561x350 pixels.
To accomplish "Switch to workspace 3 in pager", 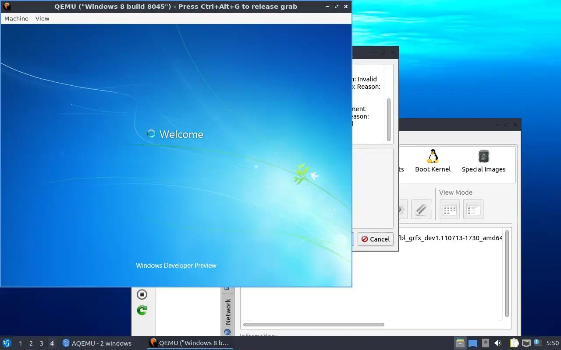I will click(x=41, y=343).
